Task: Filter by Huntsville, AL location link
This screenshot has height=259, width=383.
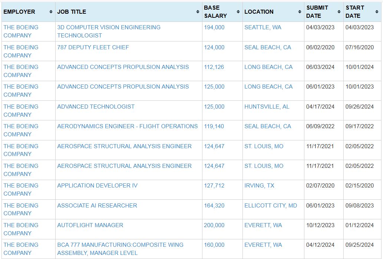Action: click(267, 107)
